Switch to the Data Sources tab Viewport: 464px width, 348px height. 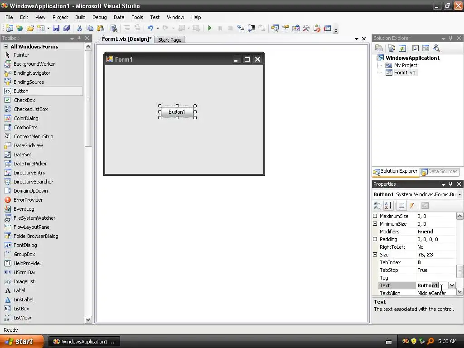[x=440, y=171]
